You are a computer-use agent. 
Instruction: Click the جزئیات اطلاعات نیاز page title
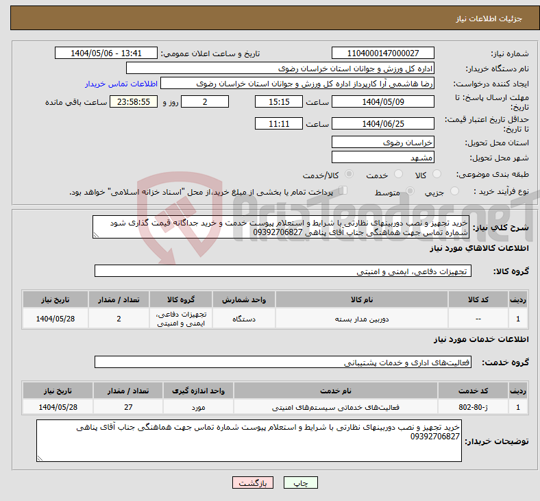point(489,19)
